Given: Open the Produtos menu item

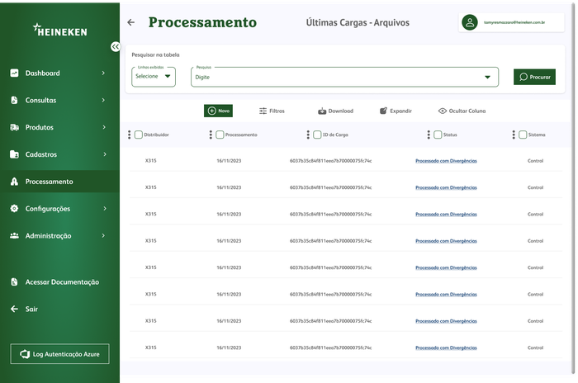Looking at the screenshot, I should (59, 127).
